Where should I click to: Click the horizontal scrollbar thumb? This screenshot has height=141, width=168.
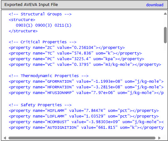pyautogui.click(x=82, y=138)
